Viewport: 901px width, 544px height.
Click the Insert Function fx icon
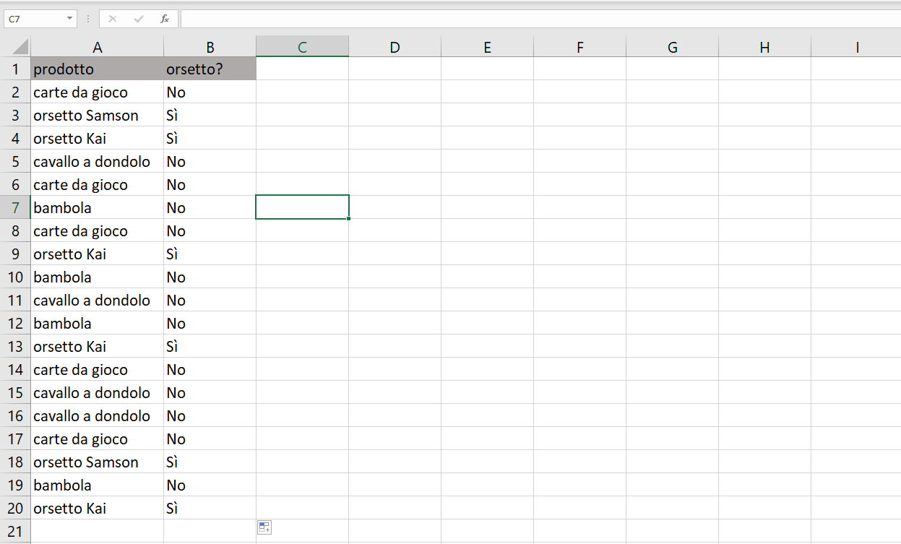coord(165,19)
